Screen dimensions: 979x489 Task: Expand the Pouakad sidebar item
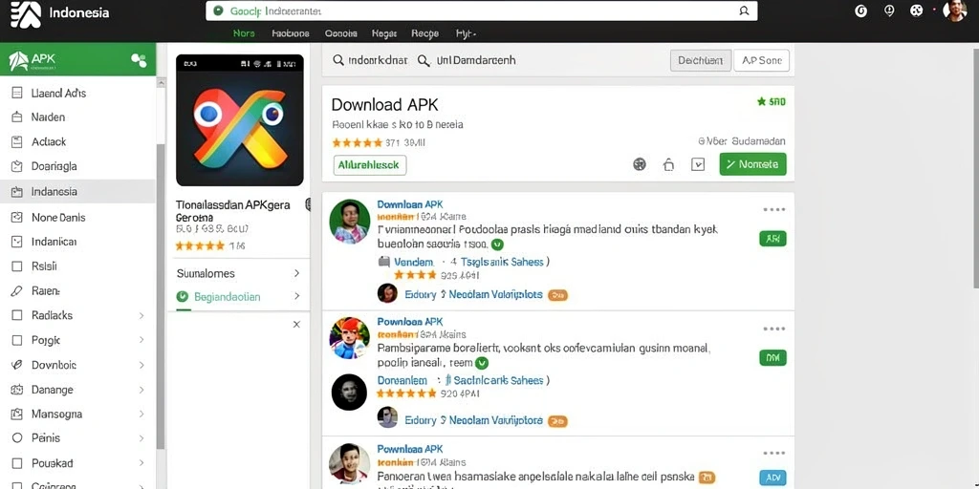(x=141, y=463)
